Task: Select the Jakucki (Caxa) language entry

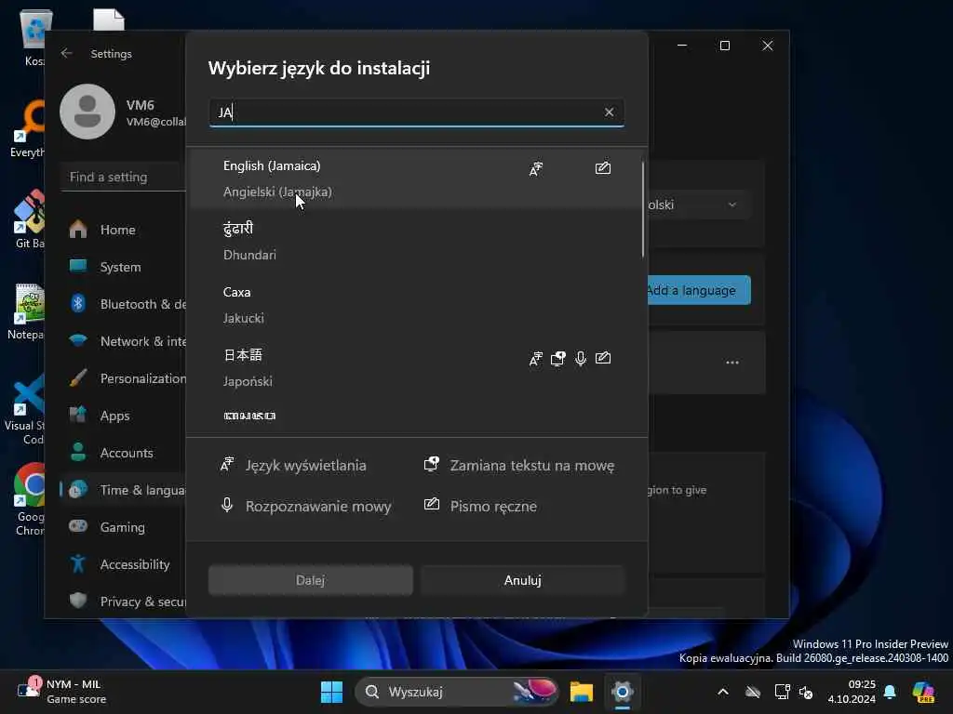Action: pyautogui.click(x=416, y=305)
